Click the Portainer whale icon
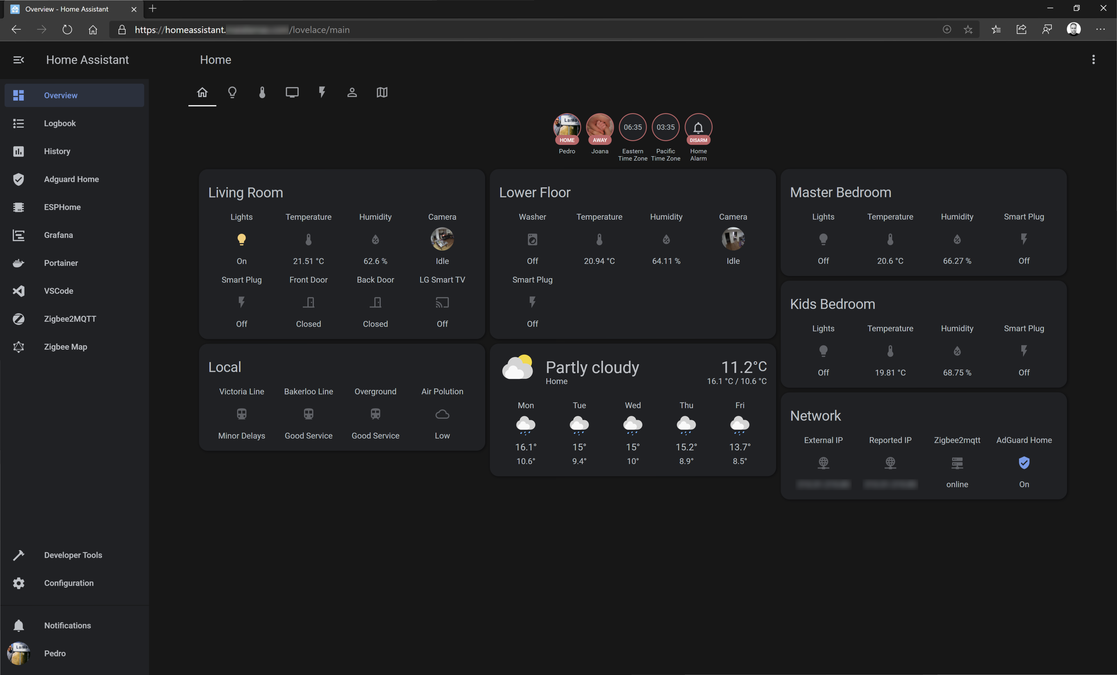Viewport: 1117px width, 675px height. tap(19, 263)
